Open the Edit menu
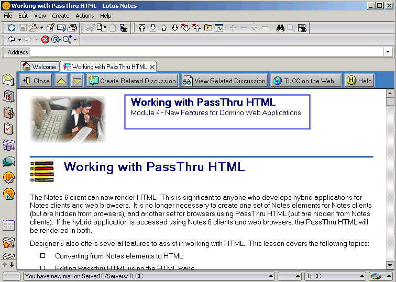 (x=23, y=16)
